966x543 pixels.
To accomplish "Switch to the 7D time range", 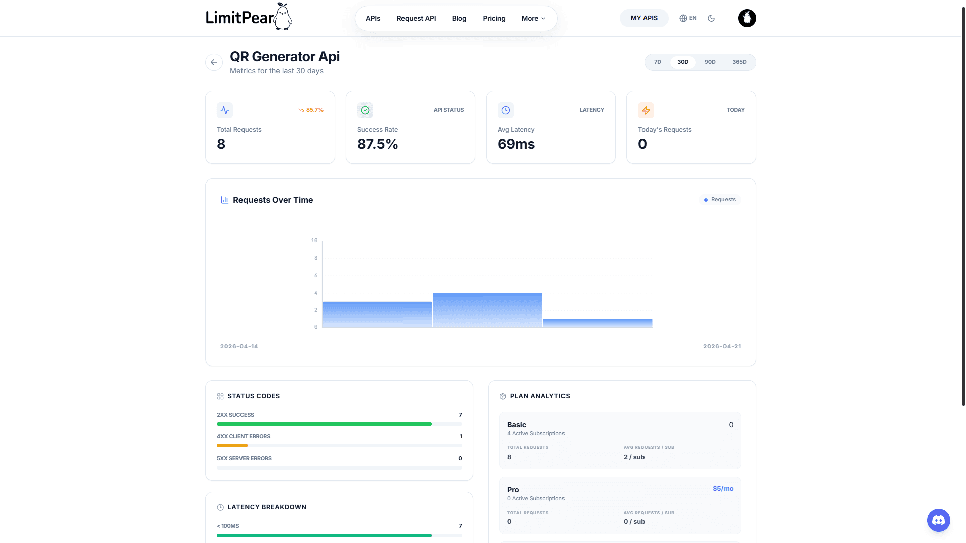I will tap(658, 62).
